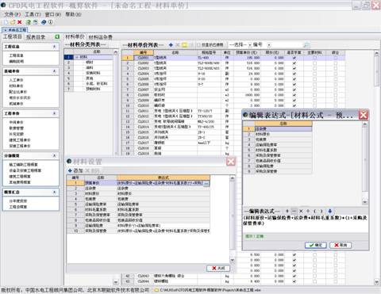Collapse the 分部概算 sidebar section
The width and height of the screenshot is (381, 294).
[x=54, y=155]
